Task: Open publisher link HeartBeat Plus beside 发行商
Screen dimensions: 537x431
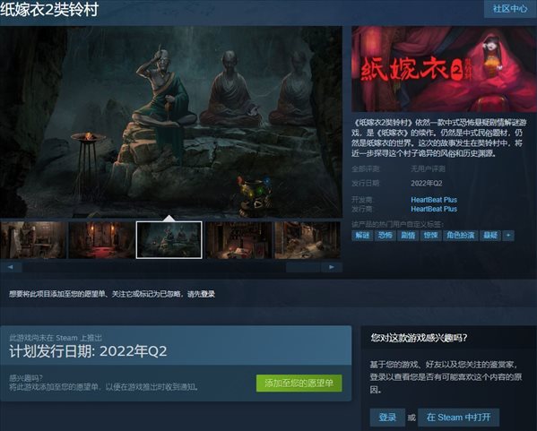Action: tap(434, 209)
